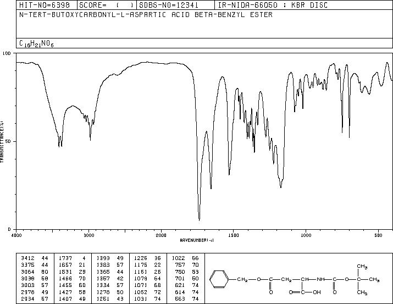Click peak table entry 1226
This screenshot has height=304, width=393.
(141, 258)
